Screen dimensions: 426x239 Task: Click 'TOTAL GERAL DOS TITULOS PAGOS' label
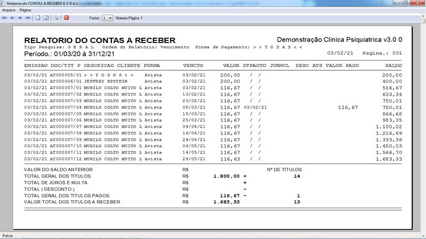[67, 195]
